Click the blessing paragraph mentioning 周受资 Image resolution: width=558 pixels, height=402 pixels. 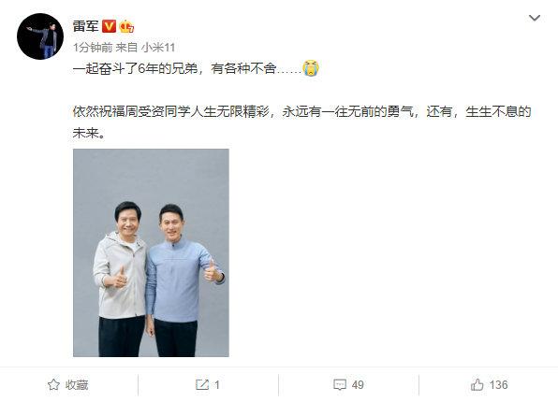click(301, 122)
